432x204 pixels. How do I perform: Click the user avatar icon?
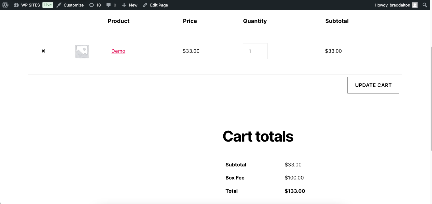click(x=415, y=5)
